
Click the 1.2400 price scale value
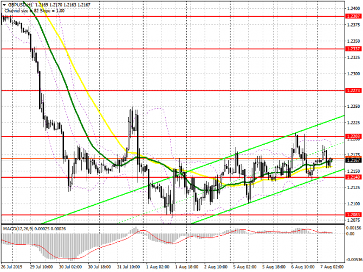[353, 9]
